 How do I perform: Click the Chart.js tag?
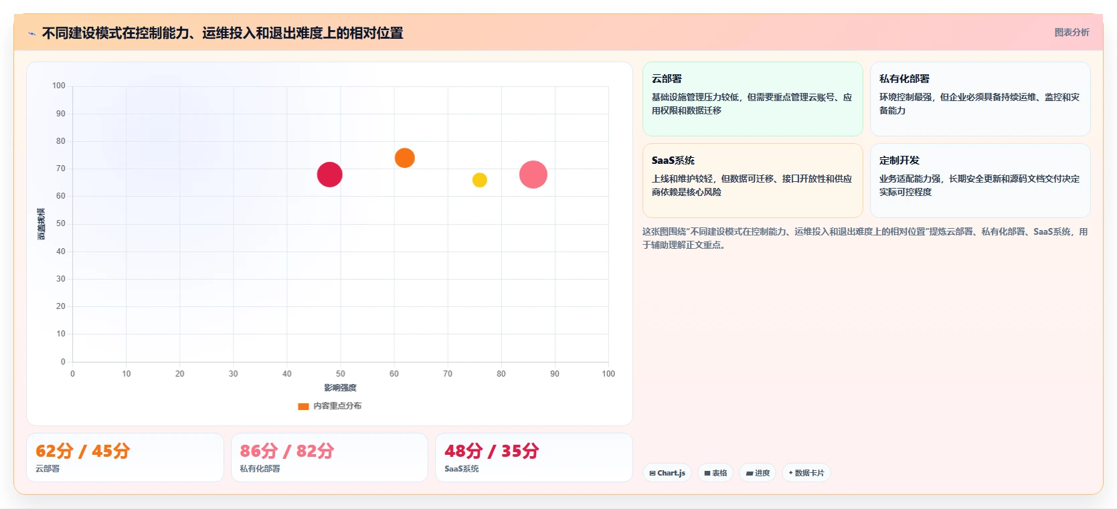coord(667,473)
